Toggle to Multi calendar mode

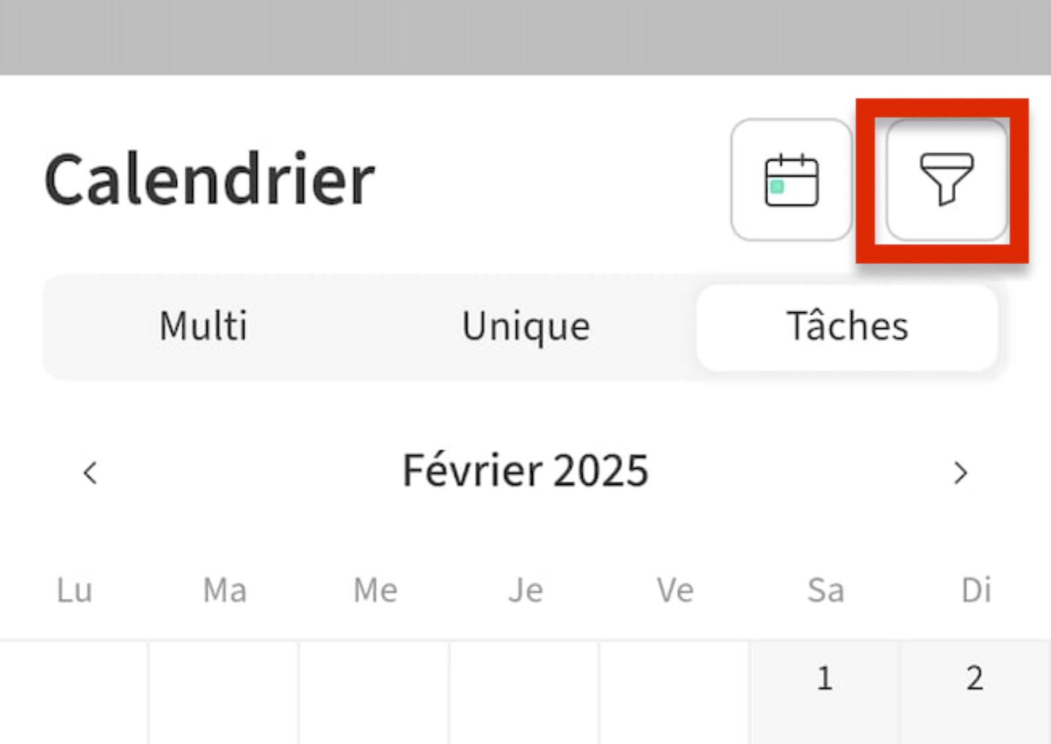coord(202,326)
